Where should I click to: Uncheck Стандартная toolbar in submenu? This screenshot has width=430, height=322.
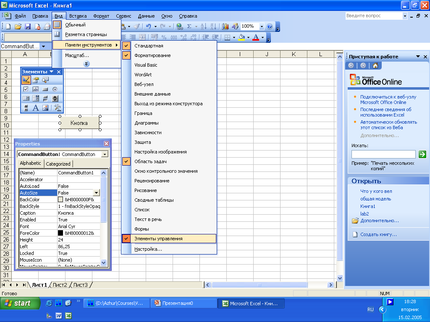tap(169, 46)
